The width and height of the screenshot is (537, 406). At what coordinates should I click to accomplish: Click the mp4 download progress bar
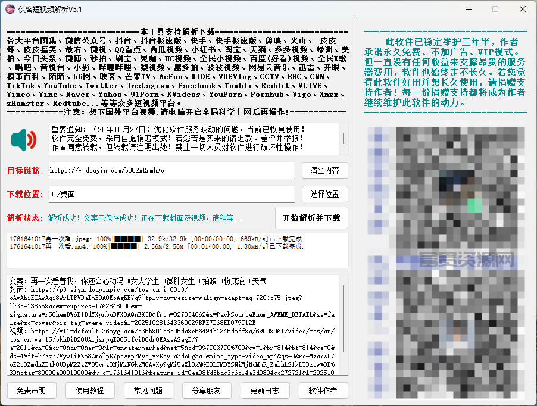tap(124, 246)
